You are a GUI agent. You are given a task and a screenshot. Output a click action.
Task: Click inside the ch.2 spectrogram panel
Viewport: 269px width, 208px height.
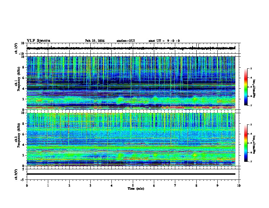(131, 139)
